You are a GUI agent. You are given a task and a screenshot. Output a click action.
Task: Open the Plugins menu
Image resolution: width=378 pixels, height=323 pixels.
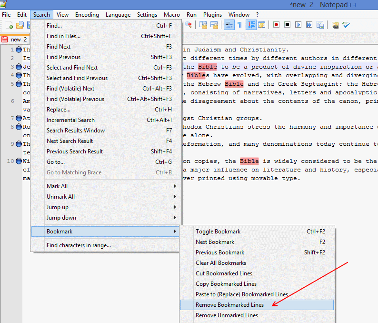point(212,15)
